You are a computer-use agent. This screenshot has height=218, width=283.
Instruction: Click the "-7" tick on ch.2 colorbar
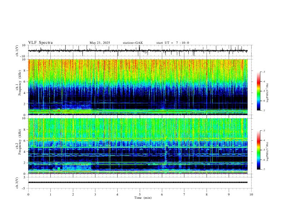tap(264, 170)
